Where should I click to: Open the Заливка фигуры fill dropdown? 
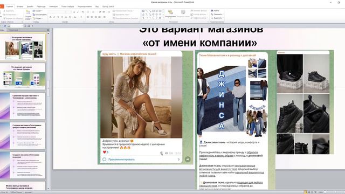point(199,11)
